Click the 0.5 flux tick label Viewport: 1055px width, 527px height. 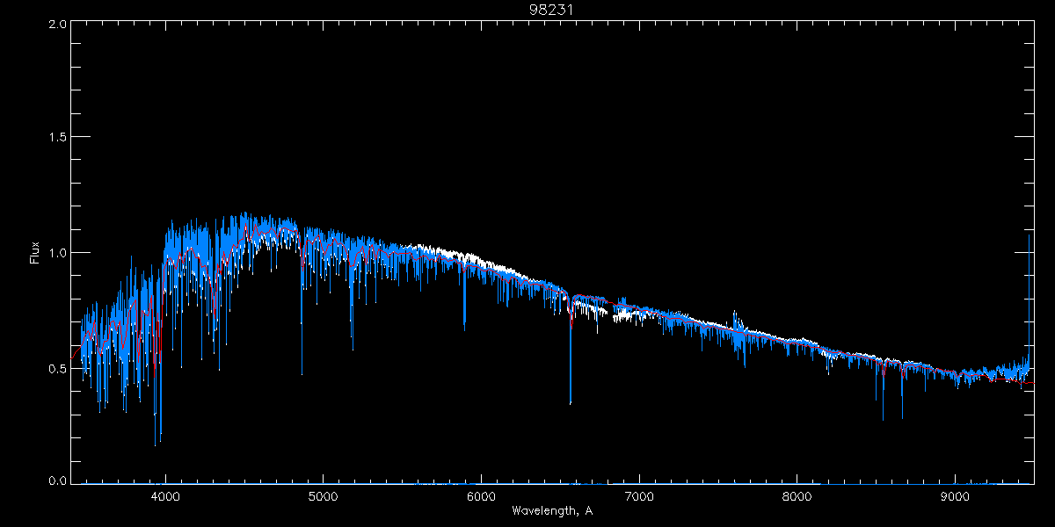point(58,368)
